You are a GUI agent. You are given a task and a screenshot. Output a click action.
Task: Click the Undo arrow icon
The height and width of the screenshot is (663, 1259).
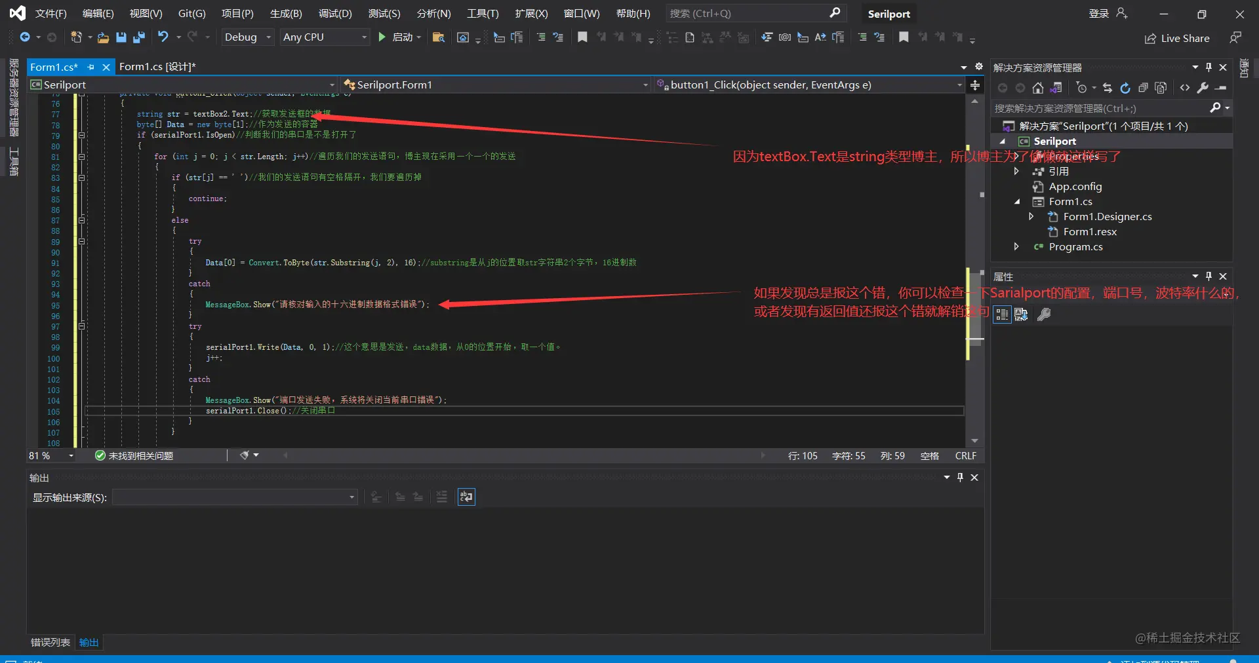163,37
